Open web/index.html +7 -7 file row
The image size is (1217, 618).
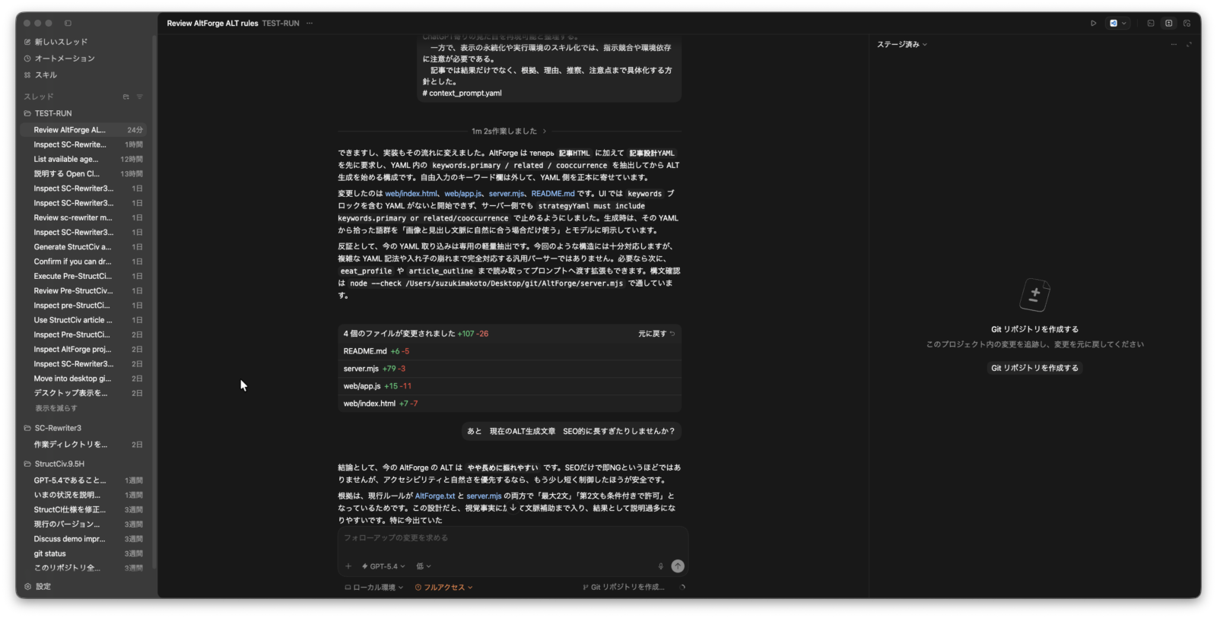510,404
